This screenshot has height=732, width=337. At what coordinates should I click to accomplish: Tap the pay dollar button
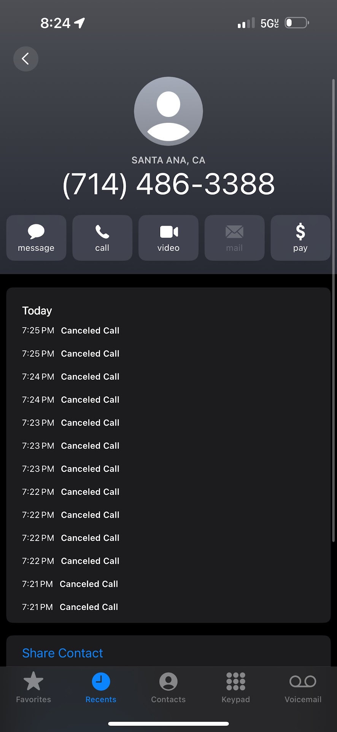coord(300,238)
